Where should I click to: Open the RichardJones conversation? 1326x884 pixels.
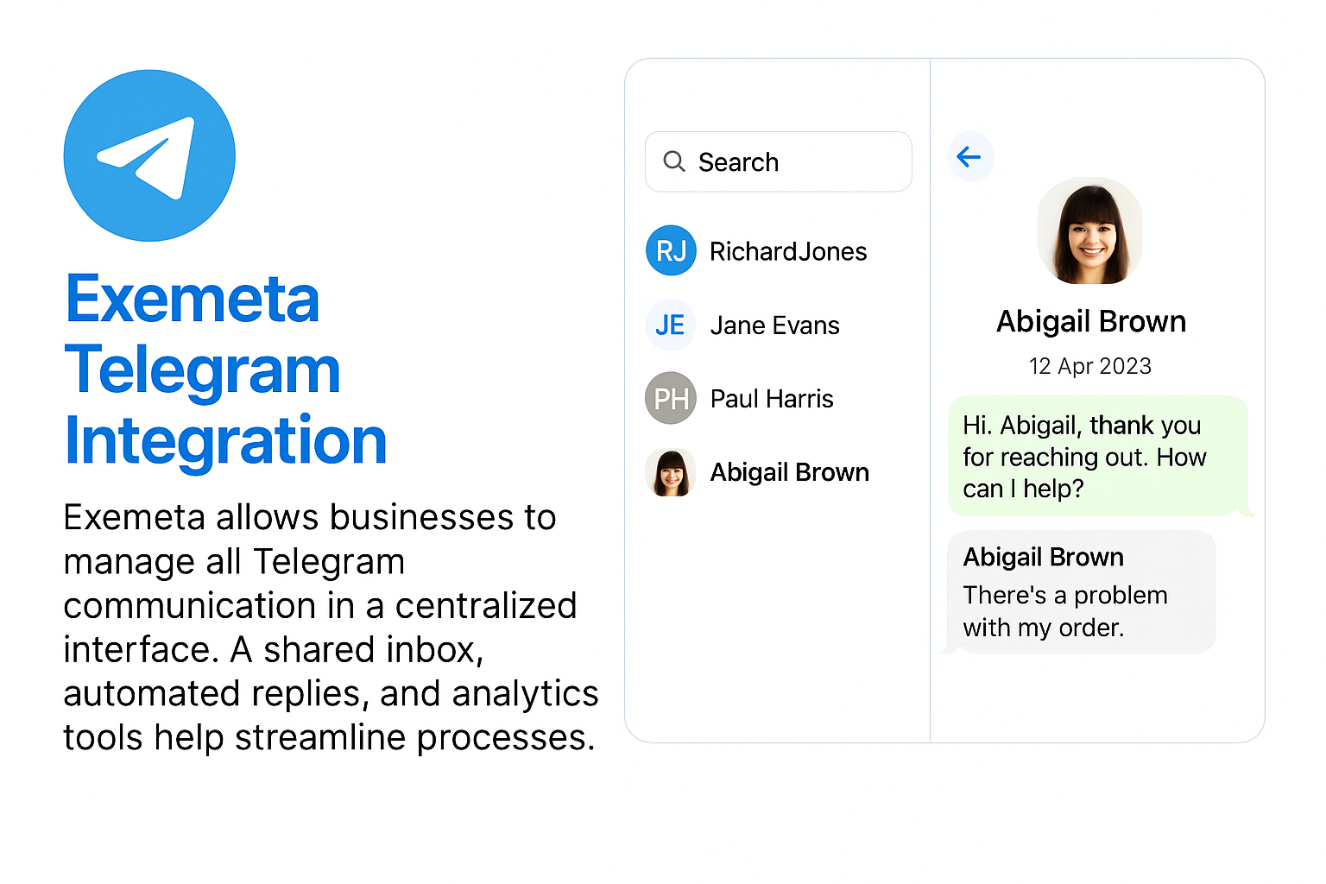756,250
